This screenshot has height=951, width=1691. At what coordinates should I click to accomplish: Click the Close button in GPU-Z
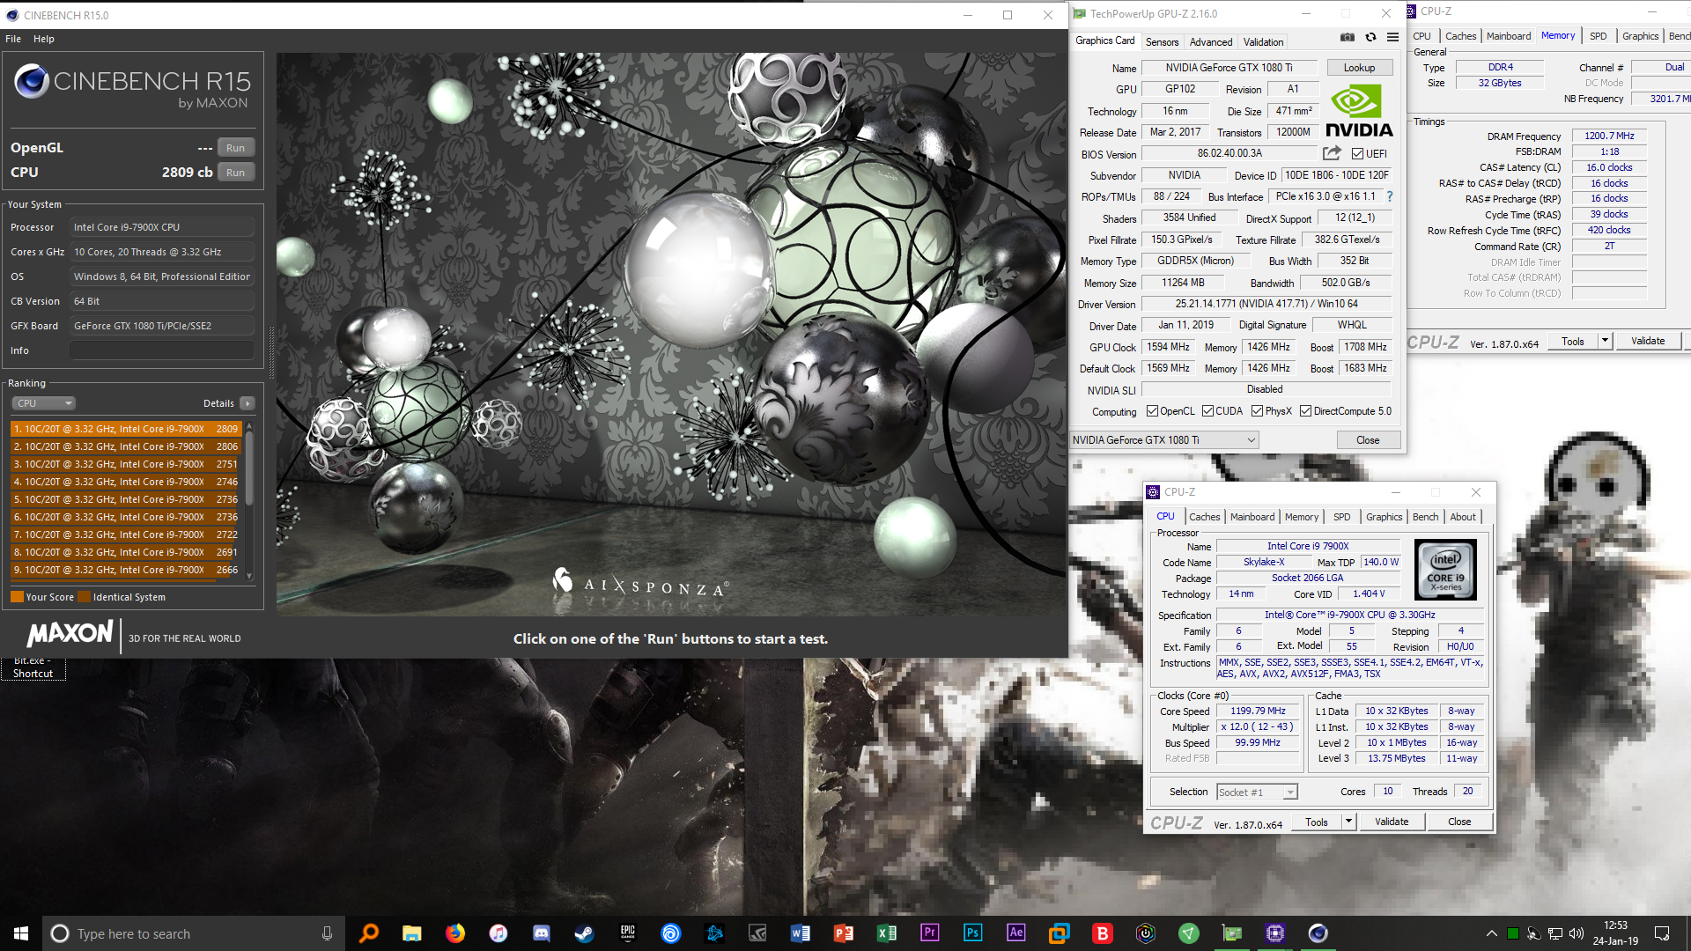[1368, 440]
